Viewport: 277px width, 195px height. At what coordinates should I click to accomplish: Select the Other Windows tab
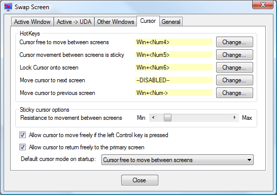[x=116, y=22]
